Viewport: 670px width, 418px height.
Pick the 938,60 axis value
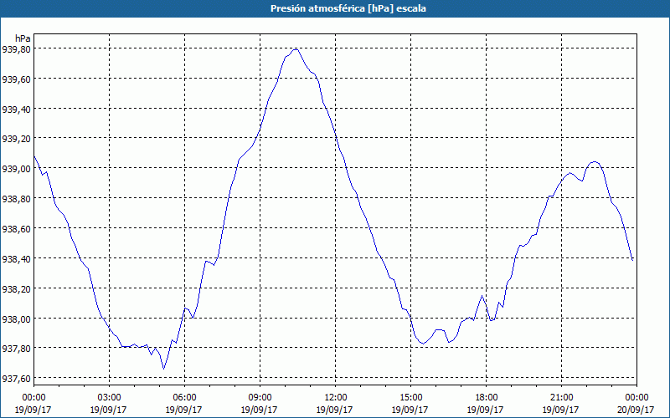click(x=16, y=228)
